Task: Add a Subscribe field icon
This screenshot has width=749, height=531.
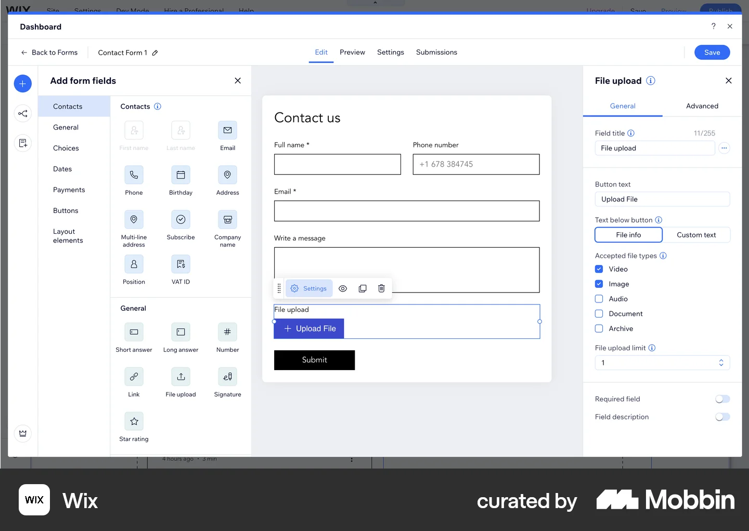Action: click(180, 220)
